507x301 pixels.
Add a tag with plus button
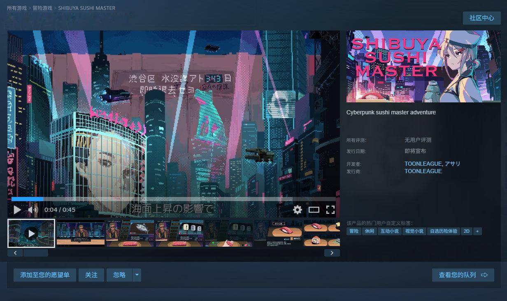click(x=477, y=231)
